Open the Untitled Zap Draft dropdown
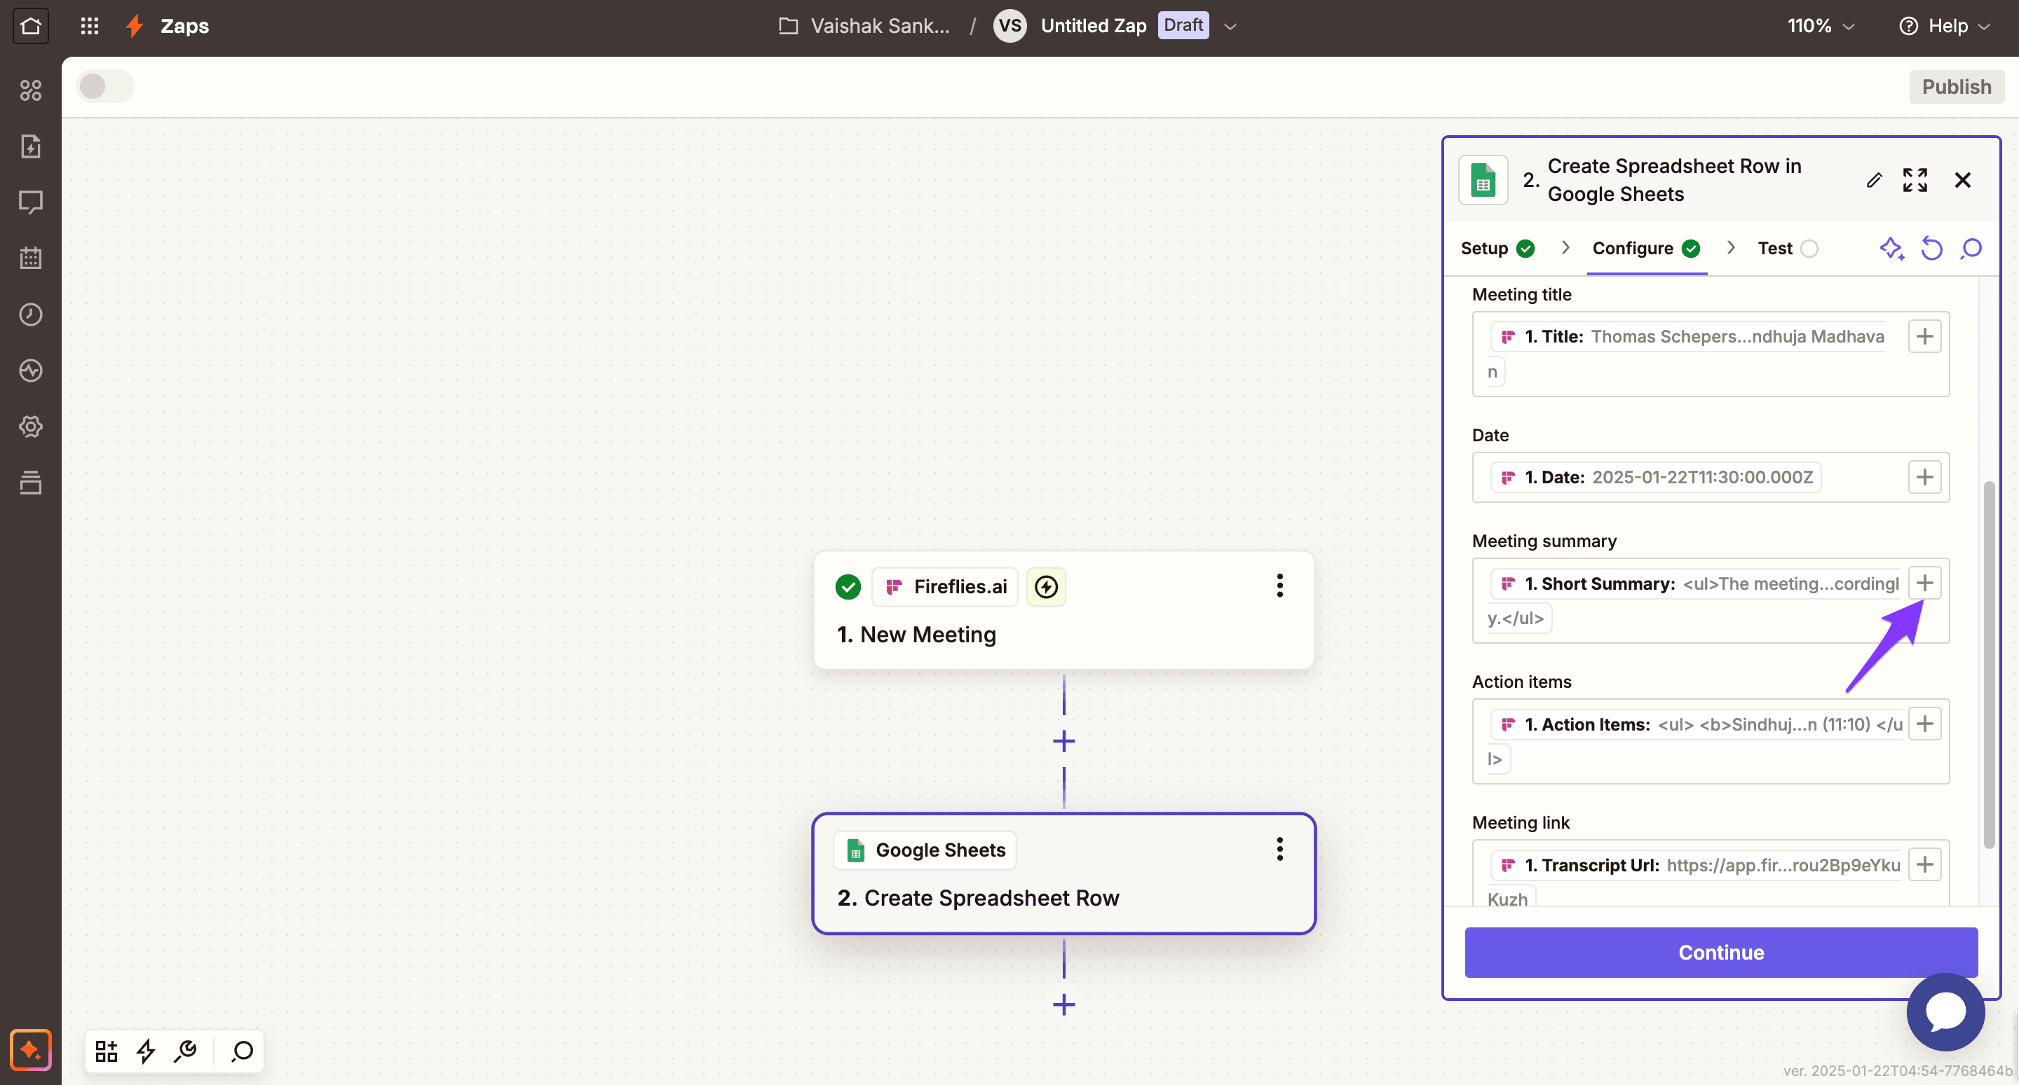Viewport: 2019px width, 1085px height. coord(1230,26)
